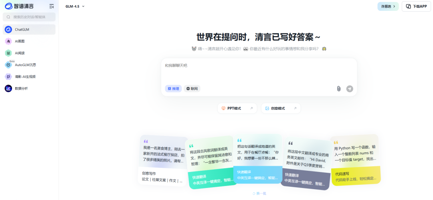Click the 清影 video play icon
The image size is (433, 200).
click(x=8, y=77)
